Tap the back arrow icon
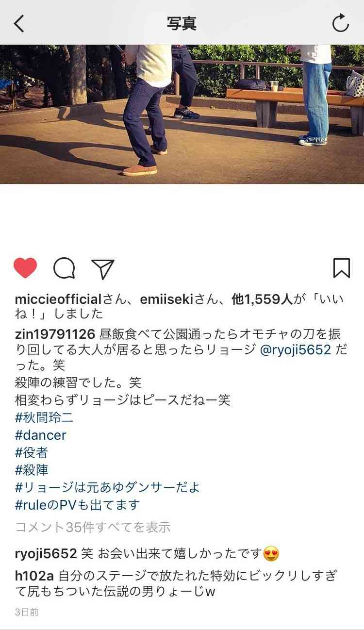The width and height of the screenshot is (364, 630). (x=19, y=23)
